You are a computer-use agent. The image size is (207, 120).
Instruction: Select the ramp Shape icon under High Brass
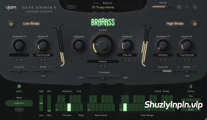click(194, 67)
